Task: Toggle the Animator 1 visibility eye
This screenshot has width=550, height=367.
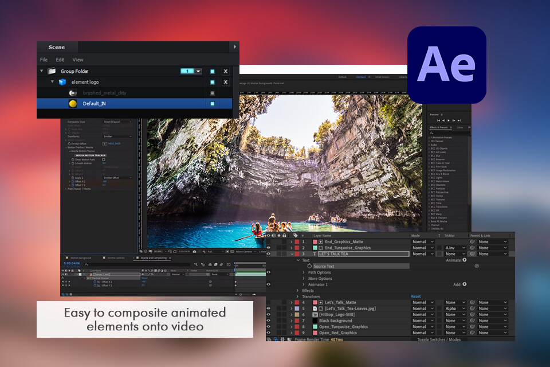Action: 269,284
